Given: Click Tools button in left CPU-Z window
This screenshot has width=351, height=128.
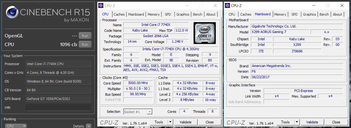Looking at the screenshot, I should tap(159, 122).
